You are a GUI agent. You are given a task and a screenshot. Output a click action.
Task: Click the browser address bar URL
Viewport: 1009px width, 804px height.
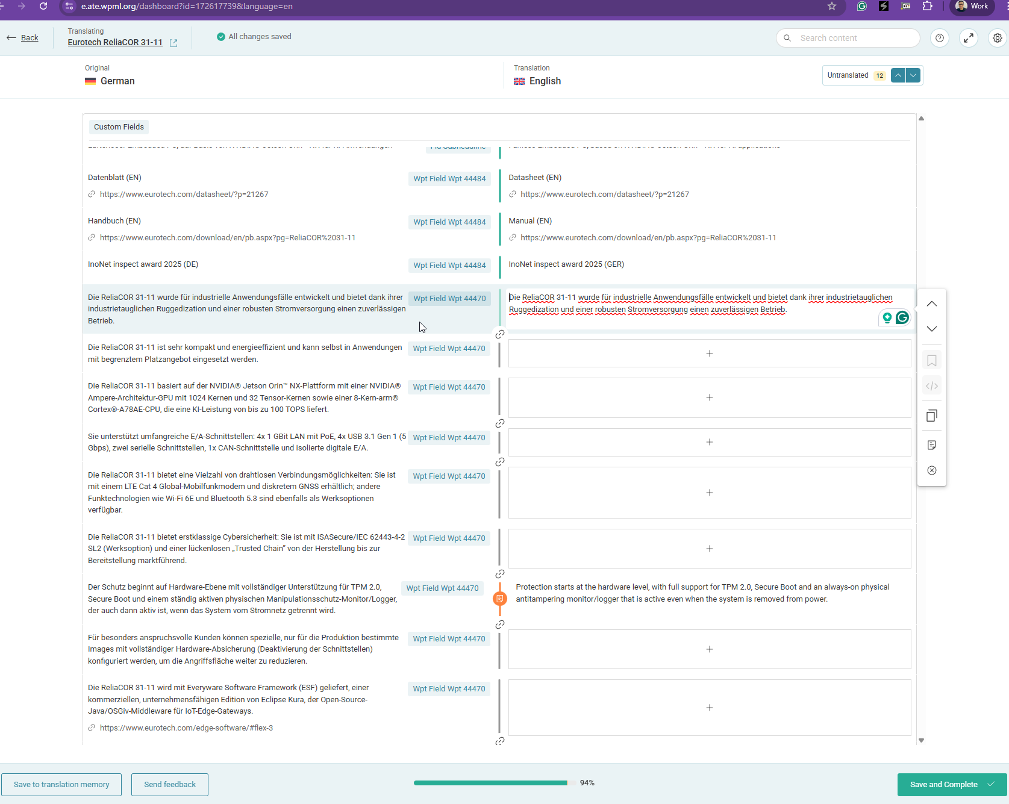click(x=187, y=6)
